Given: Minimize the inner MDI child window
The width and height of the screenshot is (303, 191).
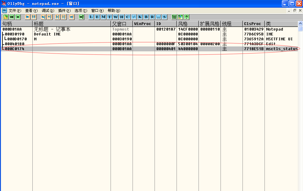Looking at the screenshot, I should coord(289,10).
